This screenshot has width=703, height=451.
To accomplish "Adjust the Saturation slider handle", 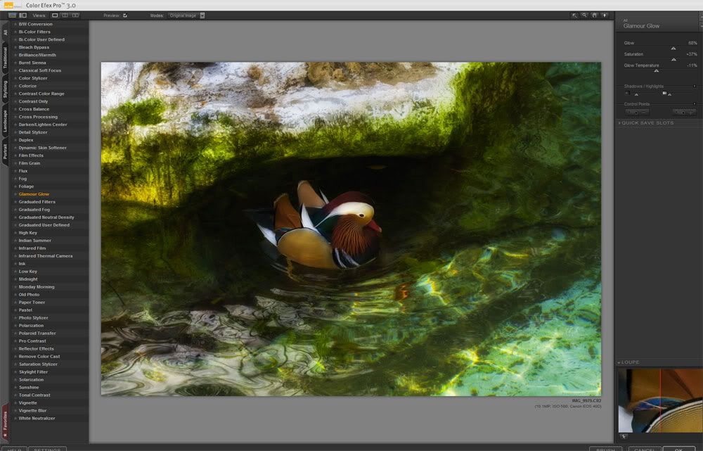I will tap(673, 60).
